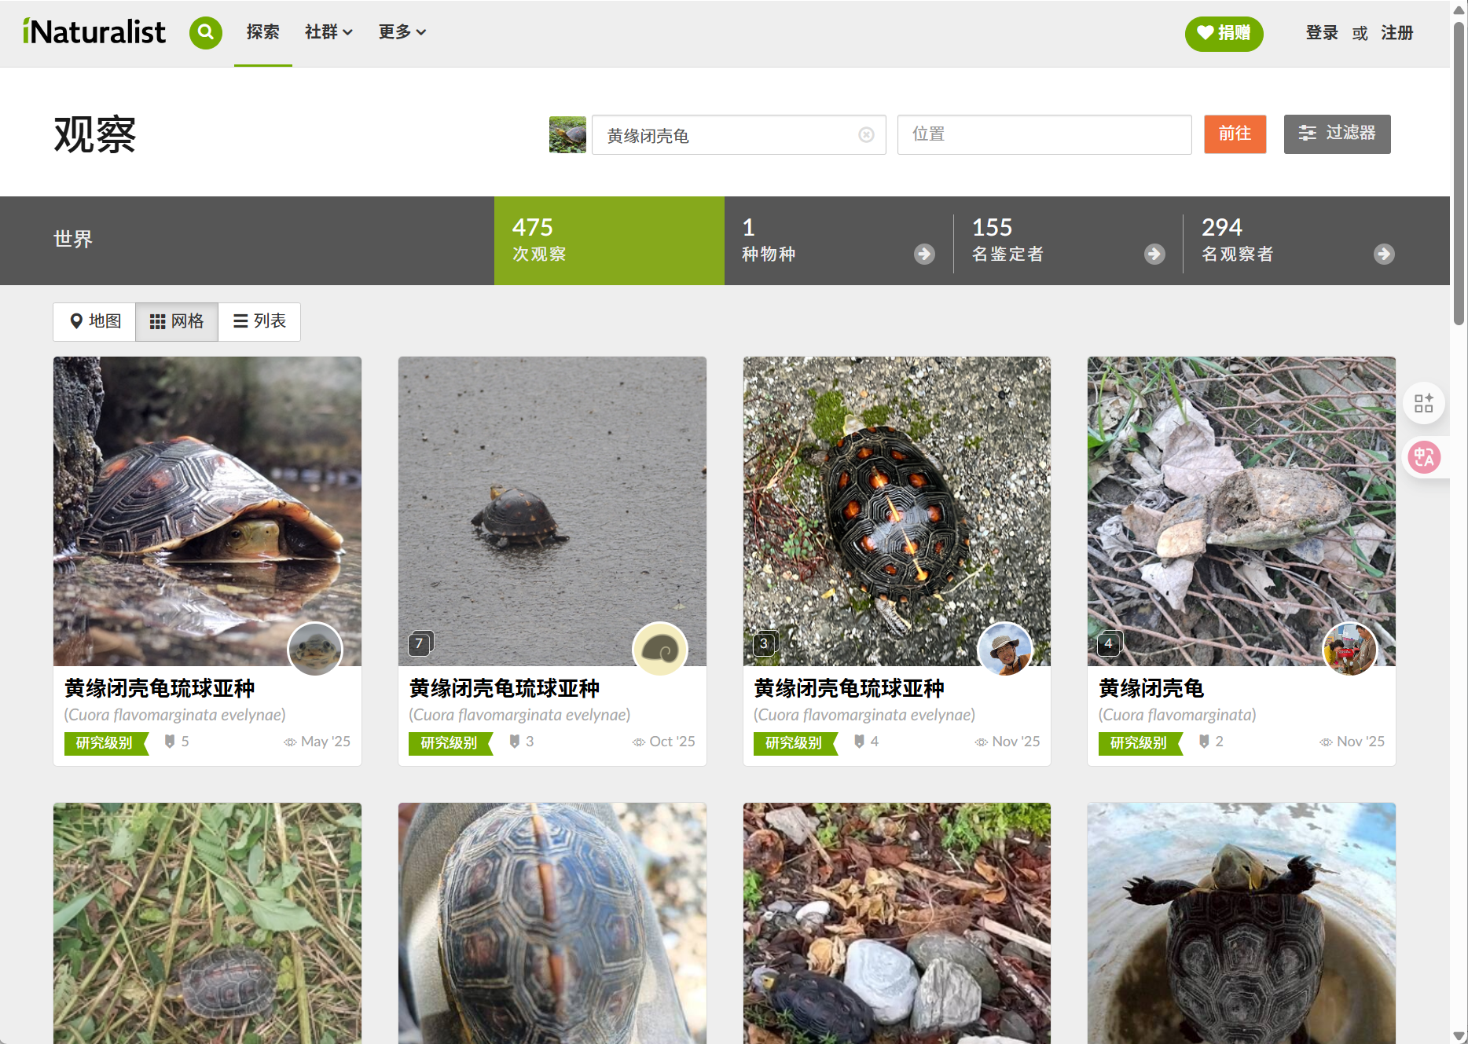Enable the 网格 grid view
The width and height of the screenshot is (1468, 1044).
click(x=176, y=321)
